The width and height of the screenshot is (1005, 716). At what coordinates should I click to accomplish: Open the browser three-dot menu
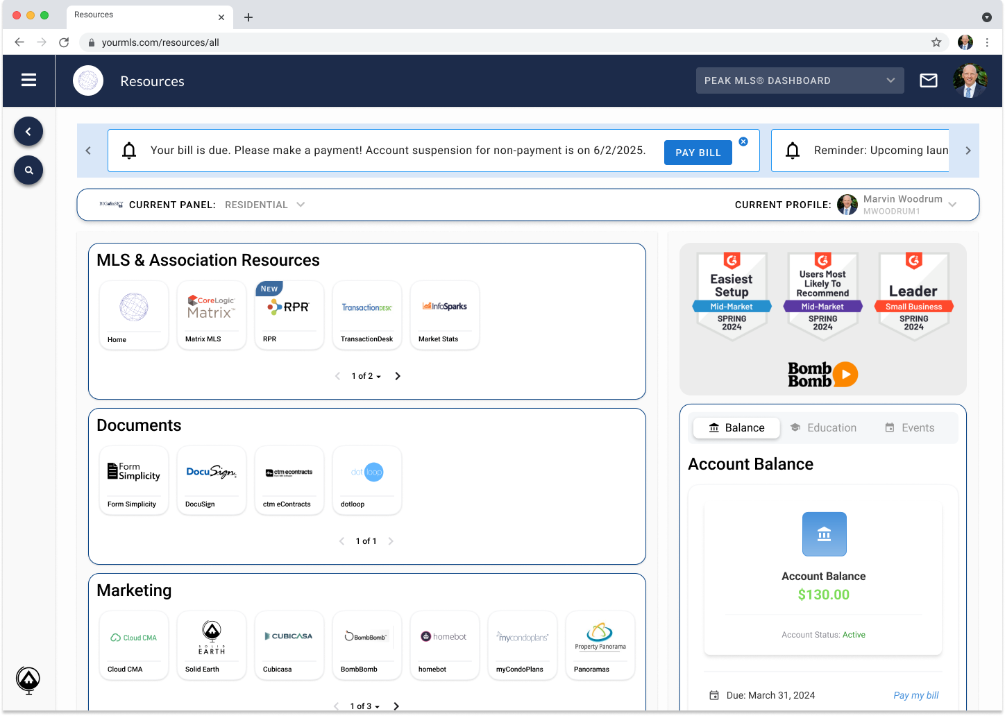[x=987, y=42]
